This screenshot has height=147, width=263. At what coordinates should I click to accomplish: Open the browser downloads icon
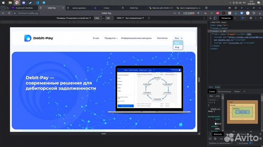[x=260, y=13]
